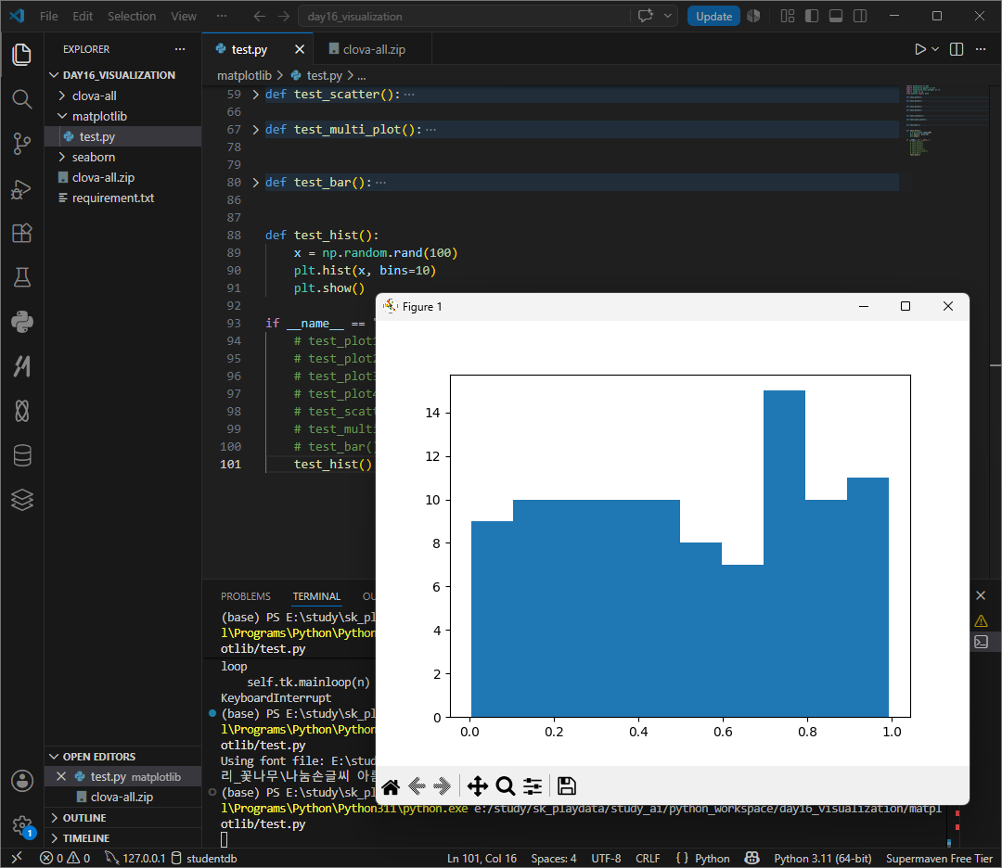Open the Extensions view
This screenshot has width=1002, height=868.
point(21,233)
